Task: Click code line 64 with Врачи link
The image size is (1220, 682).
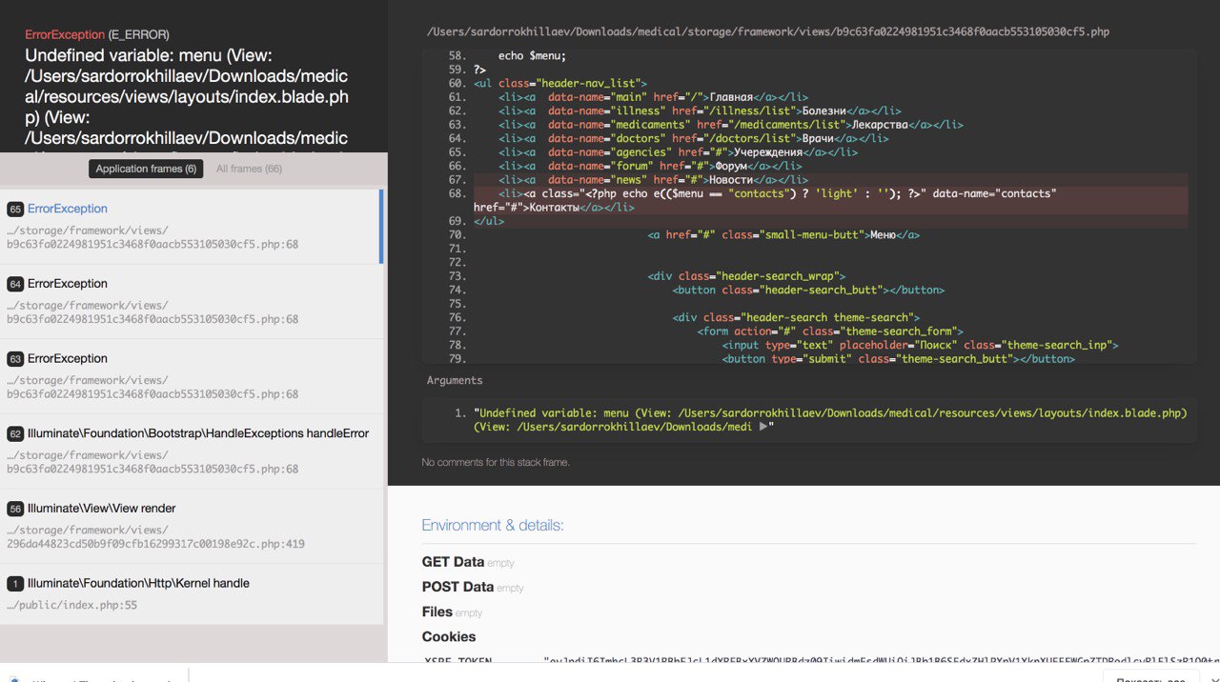Action: coord(693,138)
